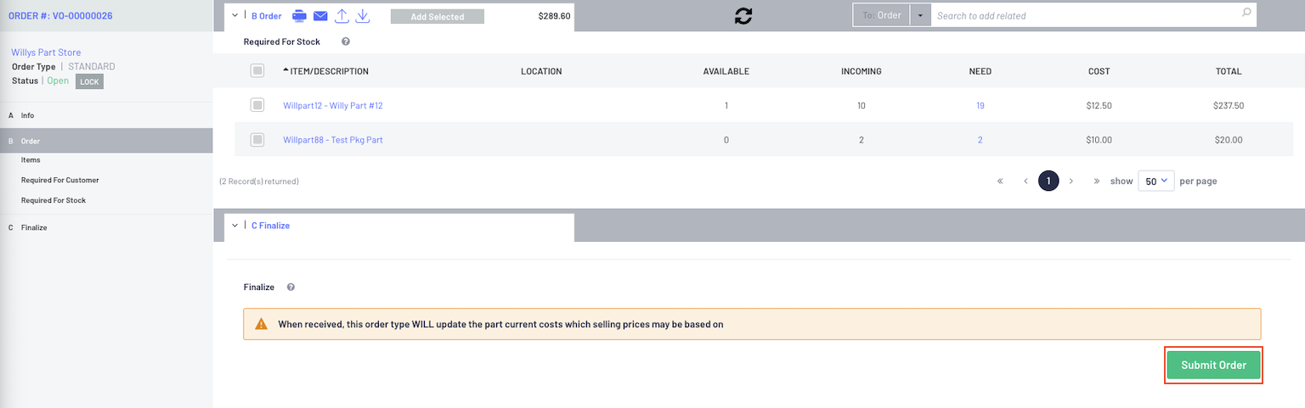The height and width of the screenshot is (408, 1305).
Task: Collapse the C Finalize section chevron
Action: 235,226
